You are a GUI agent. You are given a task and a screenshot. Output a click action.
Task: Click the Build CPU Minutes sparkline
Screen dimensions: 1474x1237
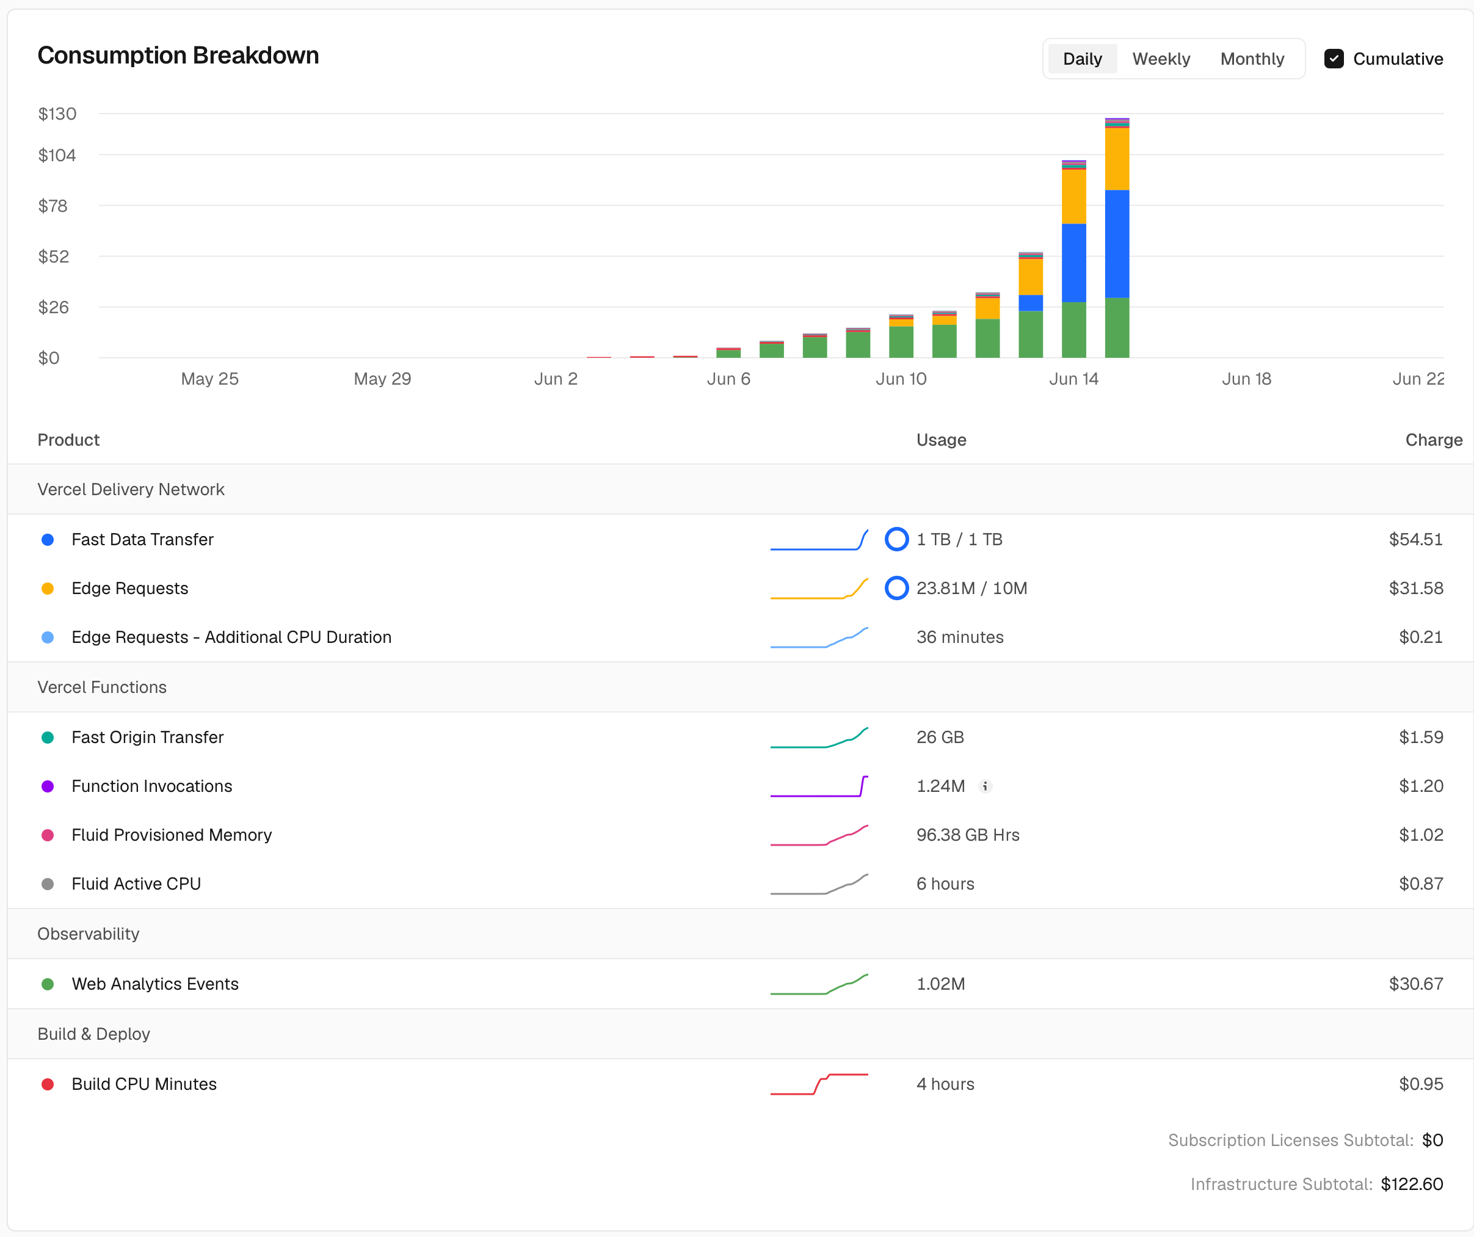point(819,1084)
